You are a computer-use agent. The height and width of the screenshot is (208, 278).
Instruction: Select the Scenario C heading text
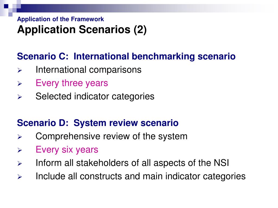coord(126,57)
